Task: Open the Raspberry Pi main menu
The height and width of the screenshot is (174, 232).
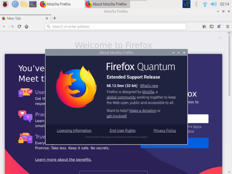Action: [5, 4]
